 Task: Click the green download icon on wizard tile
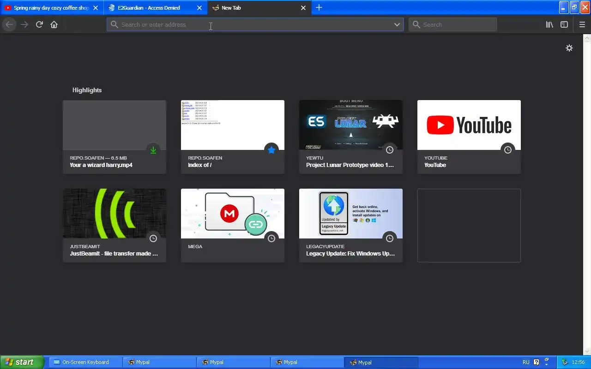pyautogui.click(x=153, y=150)
